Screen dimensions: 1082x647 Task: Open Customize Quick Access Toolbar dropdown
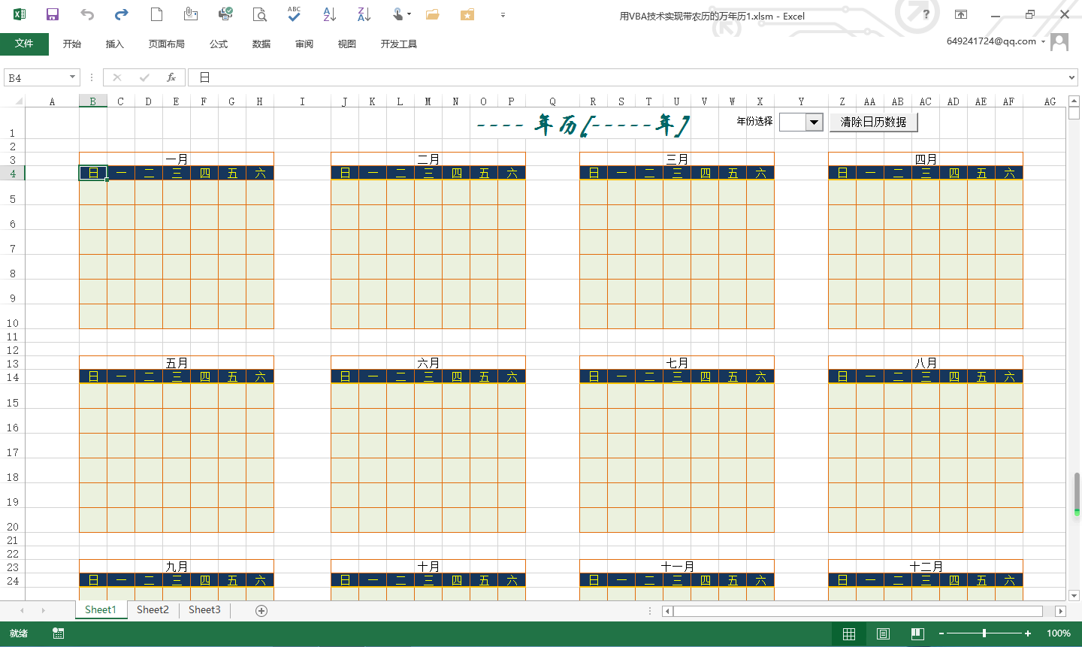coord(503,15)
